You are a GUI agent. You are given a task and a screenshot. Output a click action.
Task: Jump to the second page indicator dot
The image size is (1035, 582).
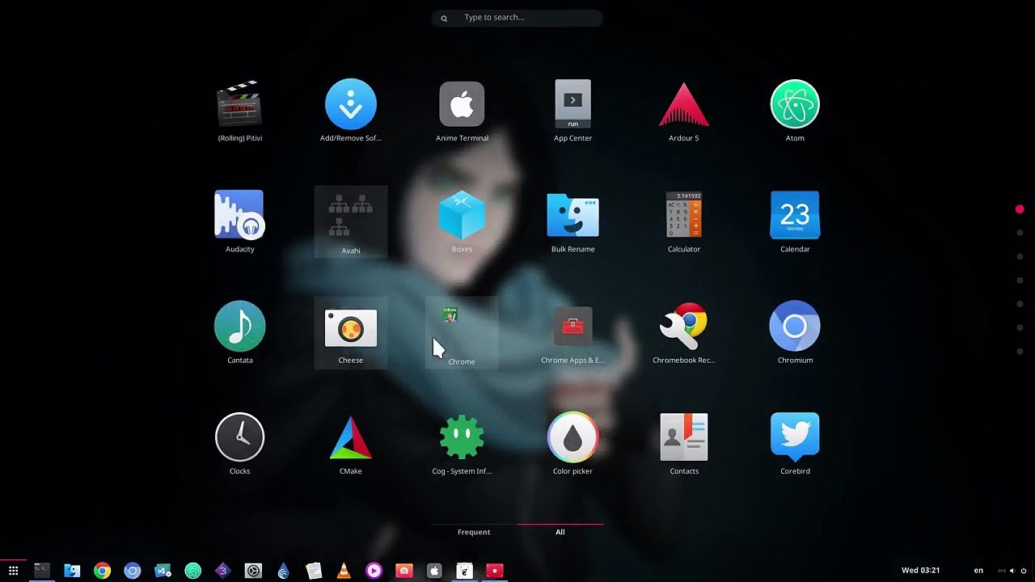pos(1020,233)
